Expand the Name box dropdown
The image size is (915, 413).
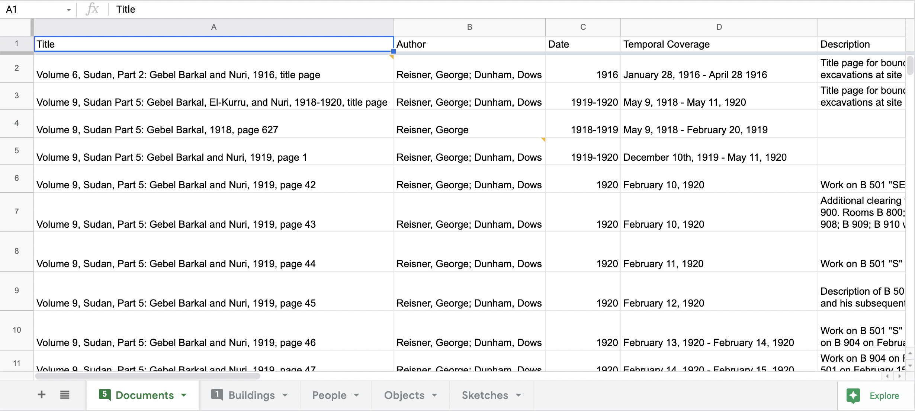click(x=69, y=10)
